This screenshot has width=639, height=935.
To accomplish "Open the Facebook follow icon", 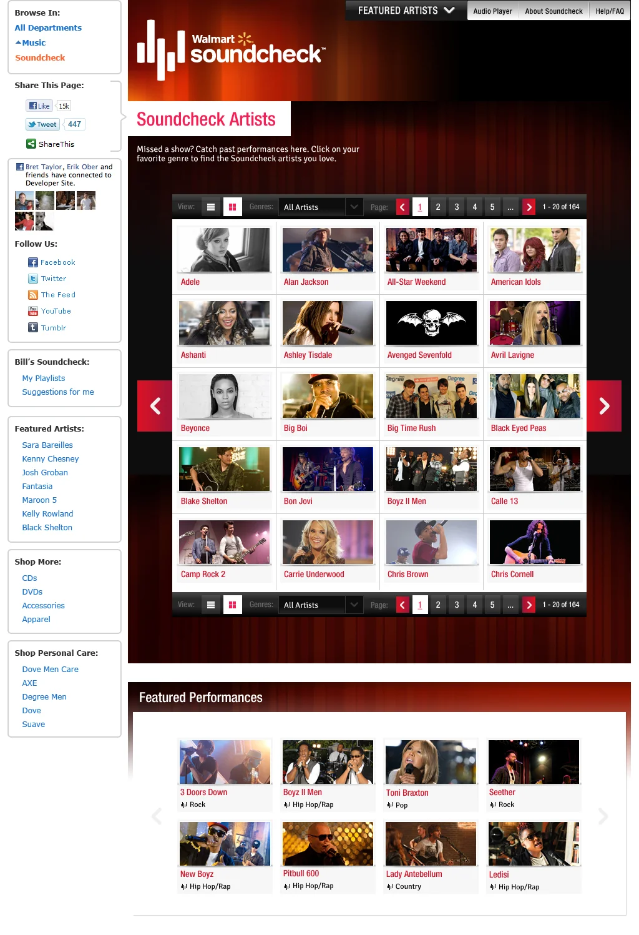I will [x=33, y=262].
